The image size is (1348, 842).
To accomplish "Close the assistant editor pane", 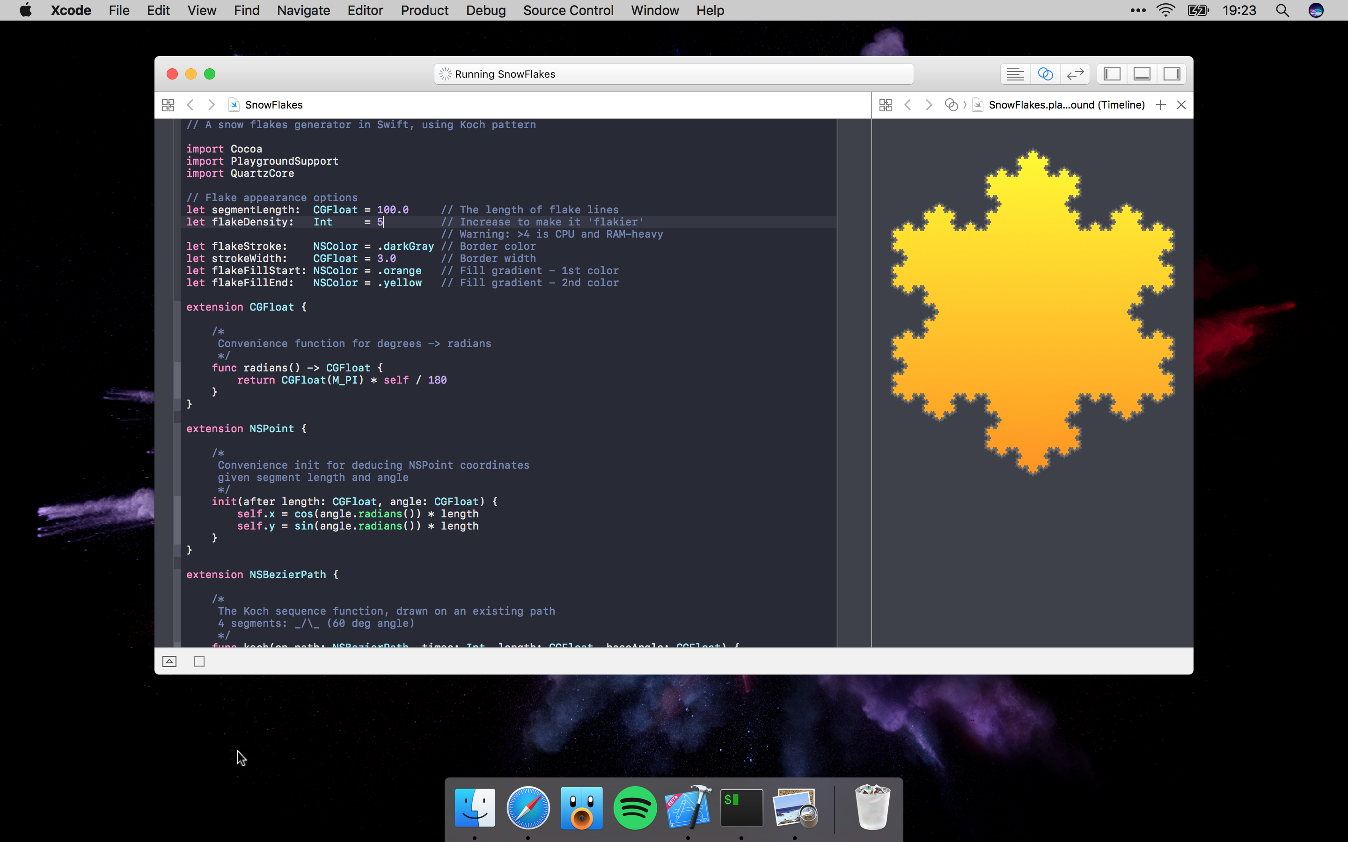I will pyautogui.click(x=1181, y=105).
